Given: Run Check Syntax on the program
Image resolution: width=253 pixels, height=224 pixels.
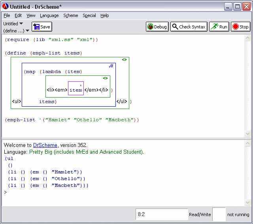Looking at the screenshot, I should click(189, 27).
